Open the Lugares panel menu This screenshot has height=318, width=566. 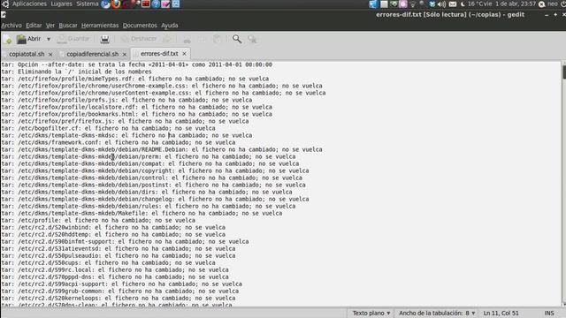[61, 4]
